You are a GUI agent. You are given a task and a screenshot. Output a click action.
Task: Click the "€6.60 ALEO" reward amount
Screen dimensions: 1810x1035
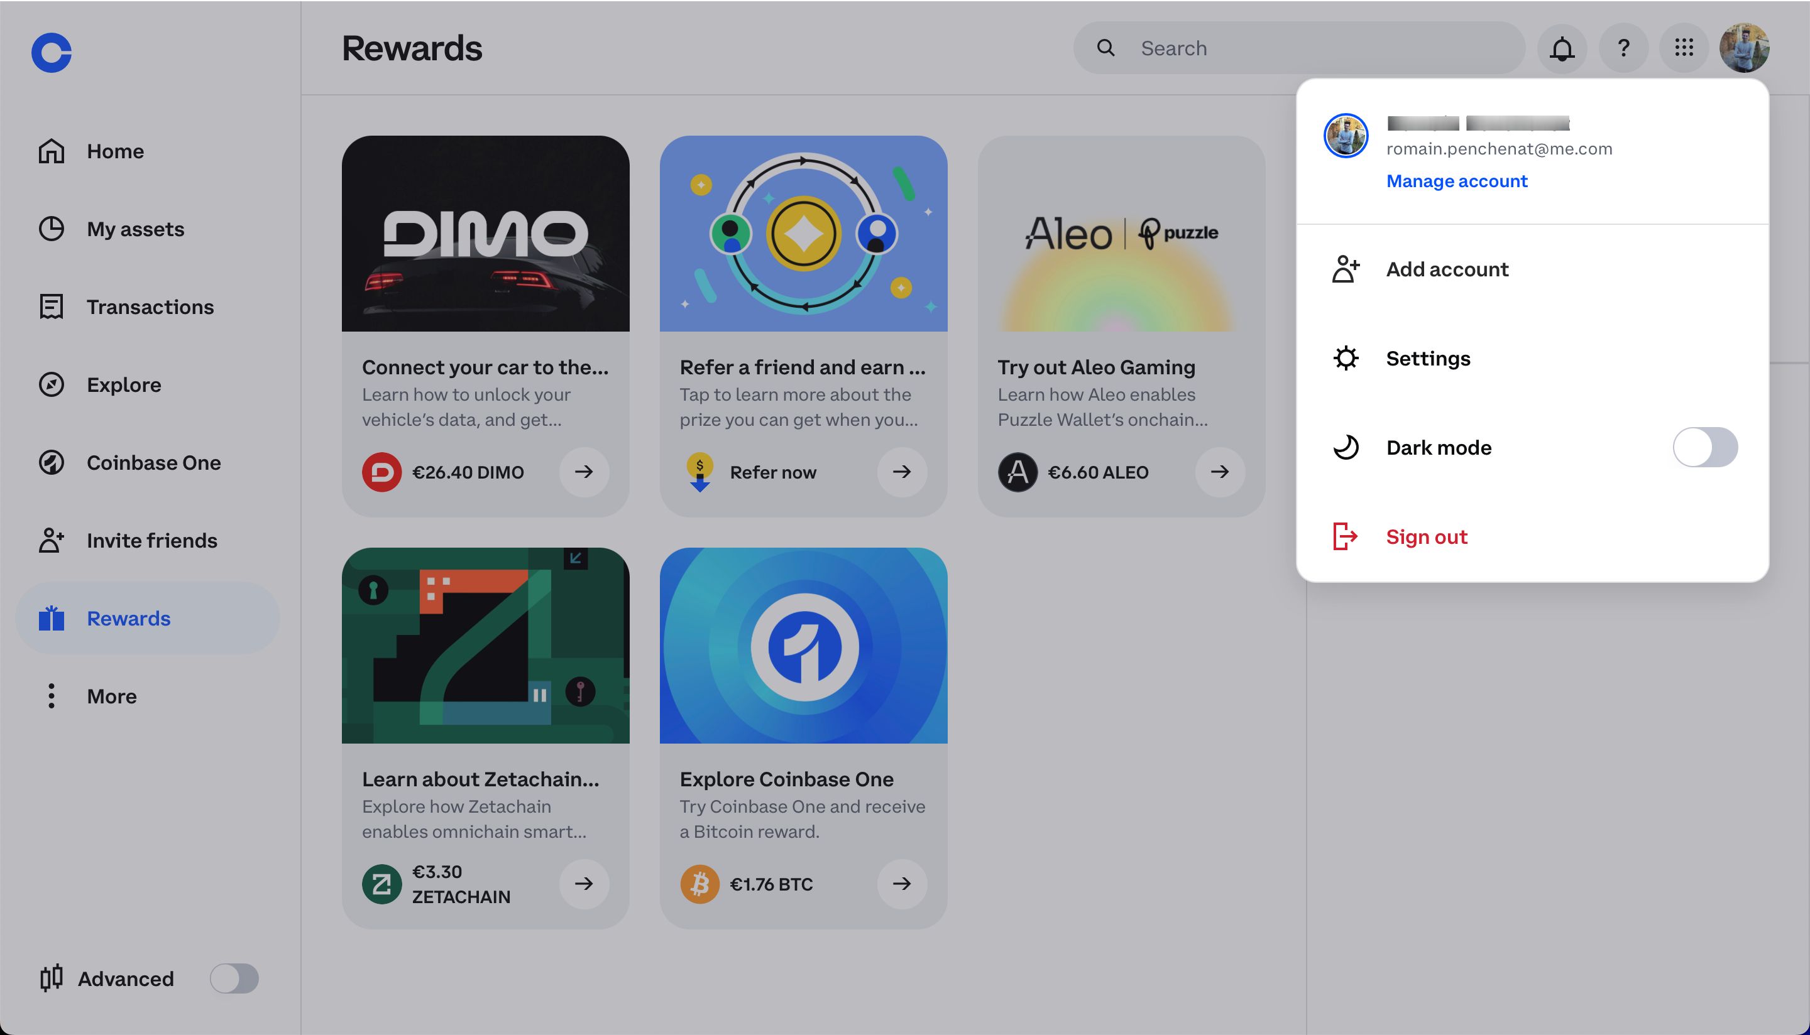click(1098, 472)
